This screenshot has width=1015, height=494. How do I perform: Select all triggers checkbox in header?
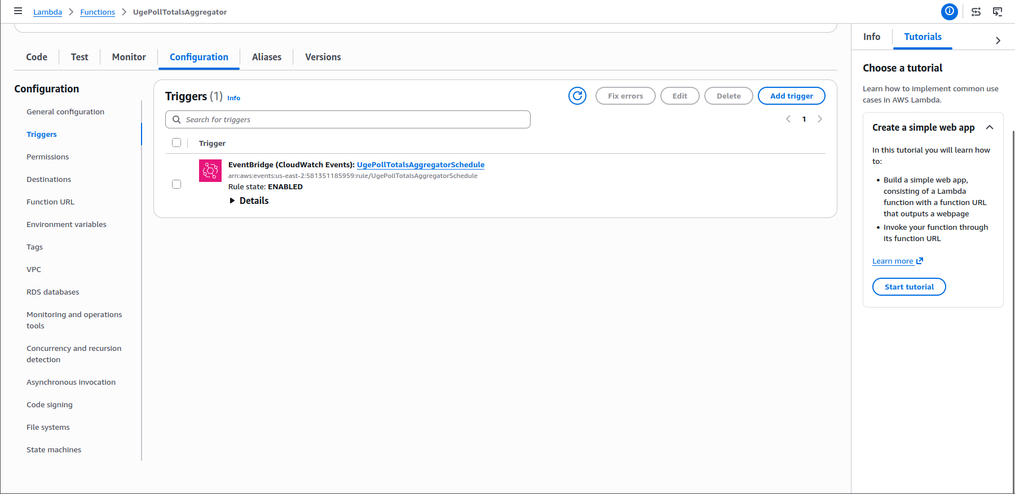(x=176, y=143)
